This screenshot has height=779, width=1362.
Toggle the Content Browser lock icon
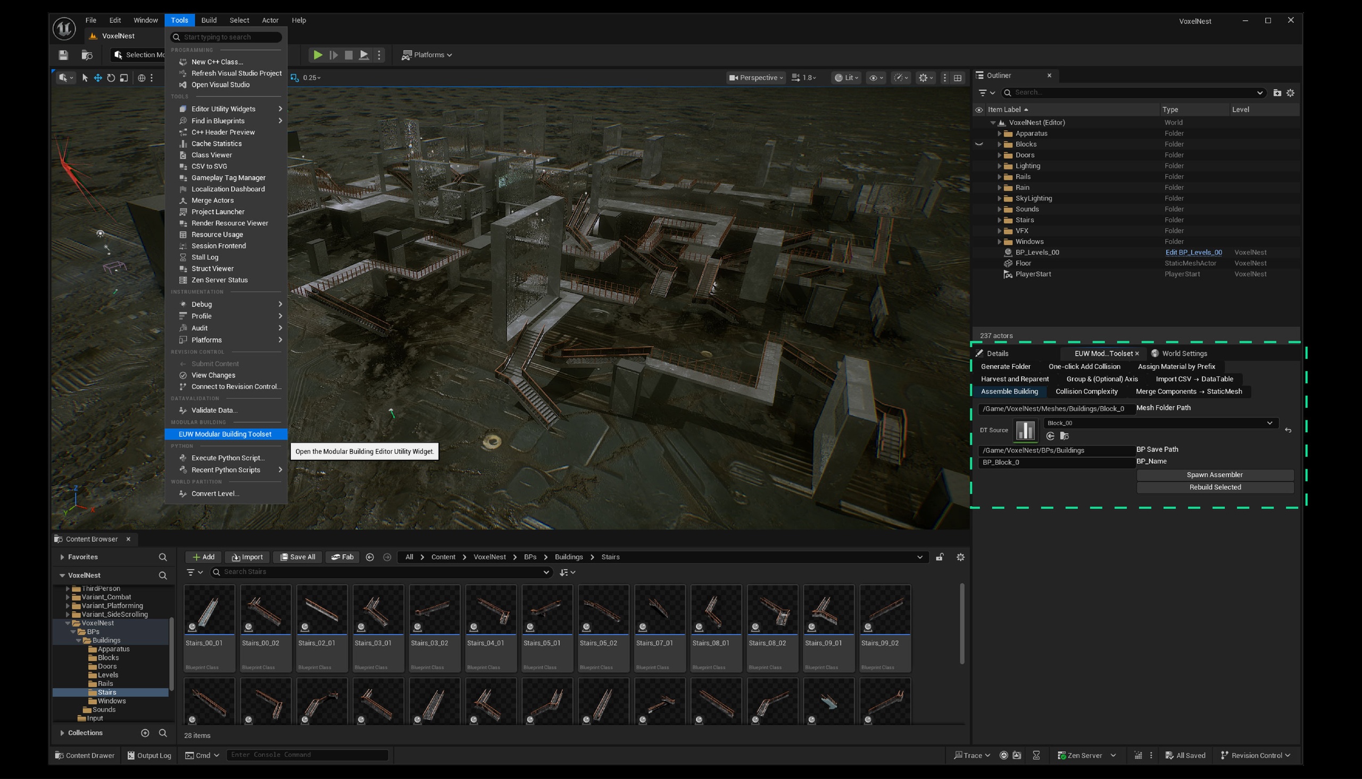[x=940, y=557]
